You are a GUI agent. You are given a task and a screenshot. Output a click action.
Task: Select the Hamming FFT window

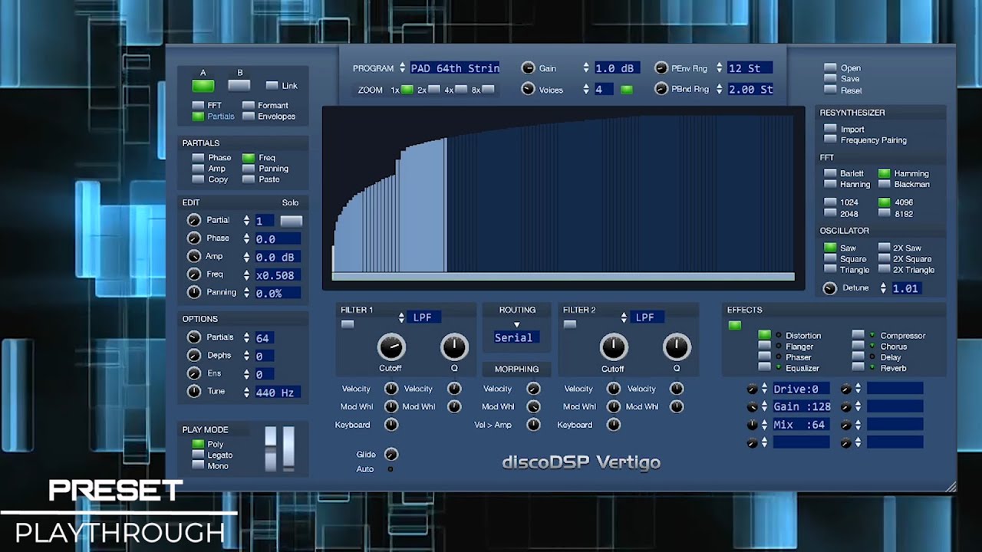(x=885, y=174)
